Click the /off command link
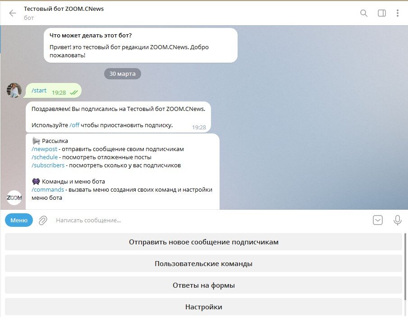 tap(74, 125)
